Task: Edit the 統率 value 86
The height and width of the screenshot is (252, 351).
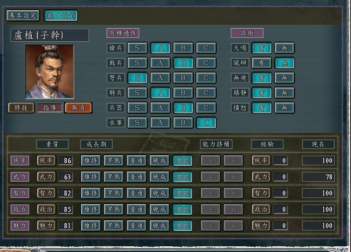Action: 66,161
